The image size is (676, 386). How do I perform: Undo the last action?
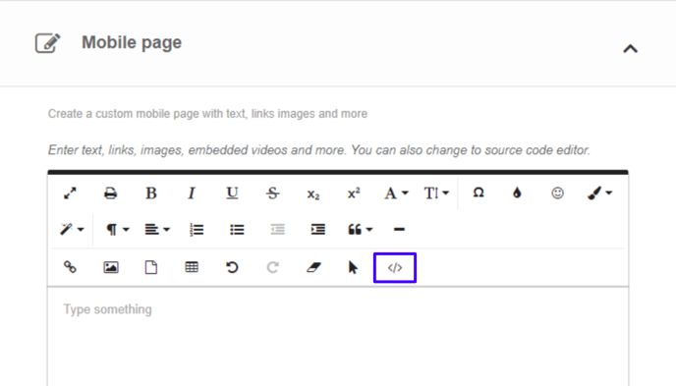coord(232,267)
